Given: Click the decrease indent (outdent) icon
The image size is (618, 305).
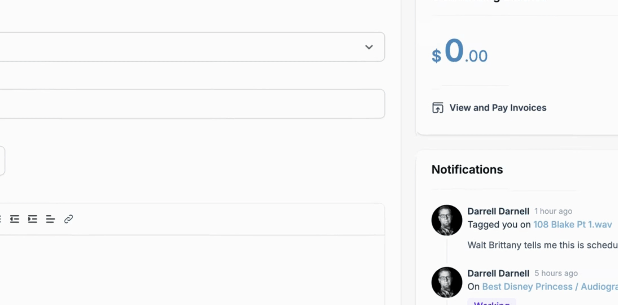Looking at the screenshot, I should point(14,219).
